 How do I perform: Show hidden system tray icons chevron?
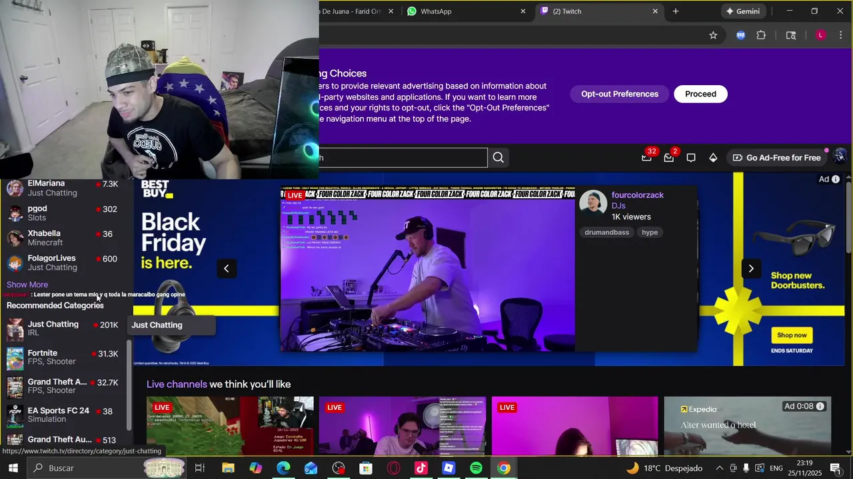[718, 468]
